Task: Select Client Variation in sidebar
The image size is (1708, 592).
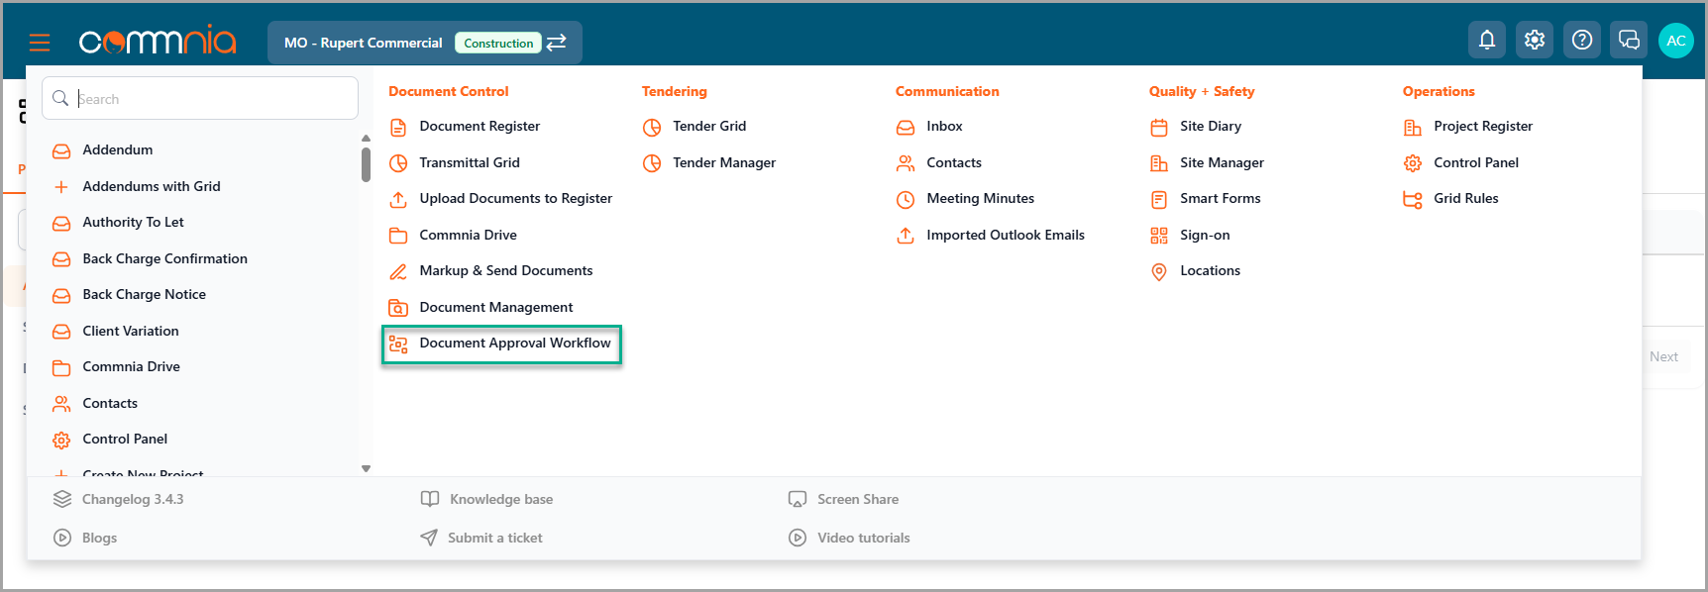Action: click(x=131, y=331)
